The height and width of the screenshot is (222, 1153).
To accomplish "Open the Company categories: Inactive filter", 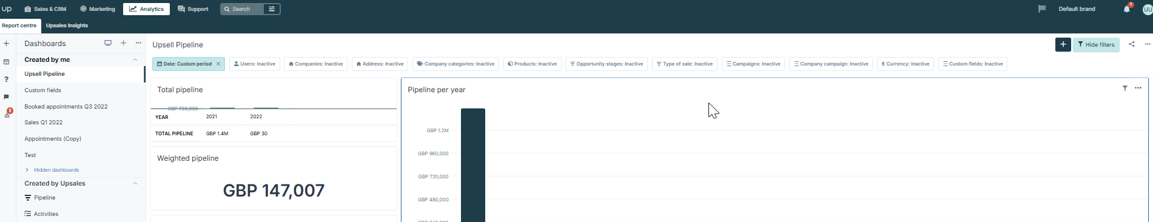I will click(x=455, y=64).
